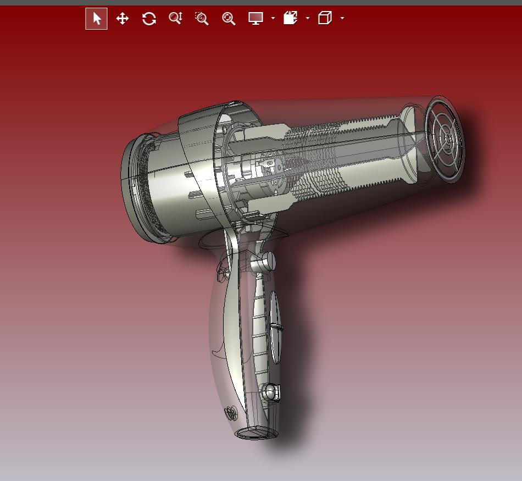Select the Zoom window dashed-box tool
The width and height of the screenshot is (522, 481).
[x=202, y=18]
